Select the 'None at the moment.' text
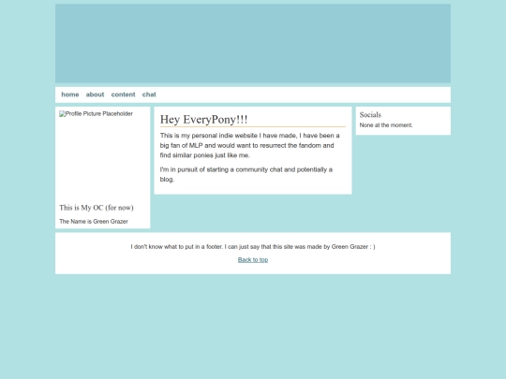 [x=386, y=125]
